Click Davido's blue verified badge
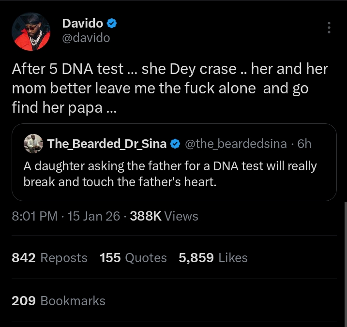The image size is (347, 327). pos(112,23)
